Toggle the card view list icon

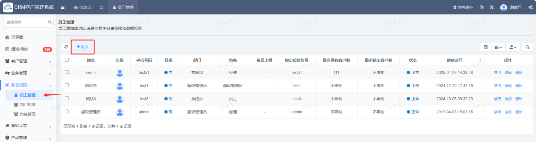486,47
